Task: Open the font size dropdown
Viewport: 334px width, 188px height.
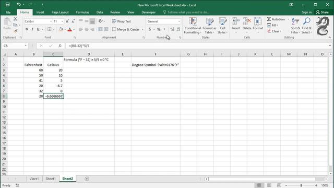Action: coord(62,21)
